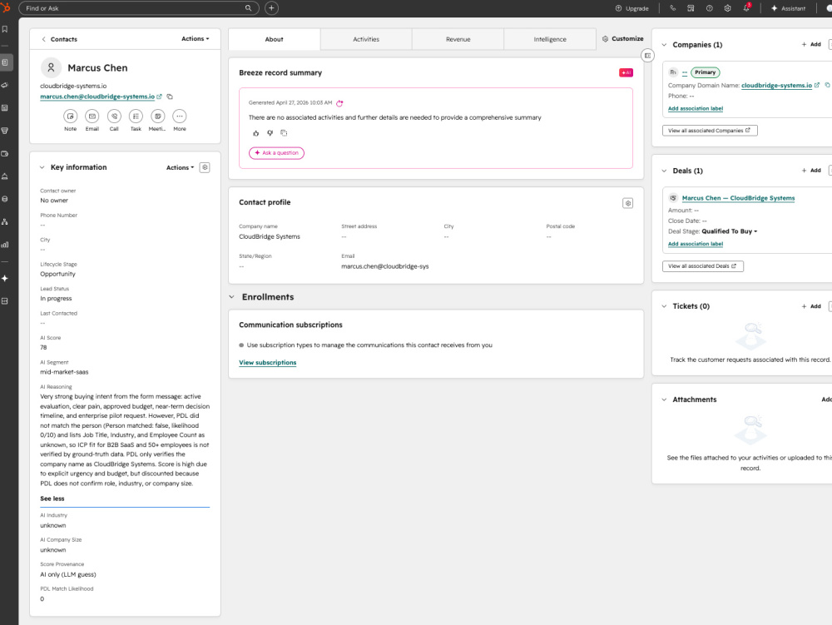Log a Call with the contact
Screen dimensions: 832x625
[114, 117]
